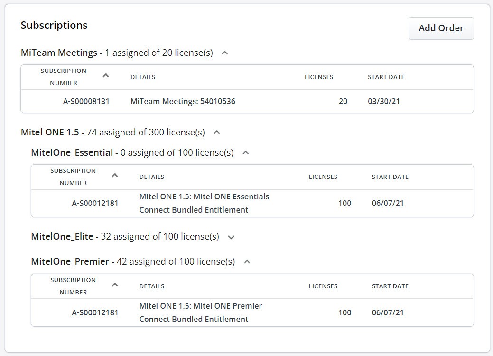Click the 100 licenses value in the Essential row
Image resolution: width=493 pixels, height=356 pixels.
coord(344,203)
